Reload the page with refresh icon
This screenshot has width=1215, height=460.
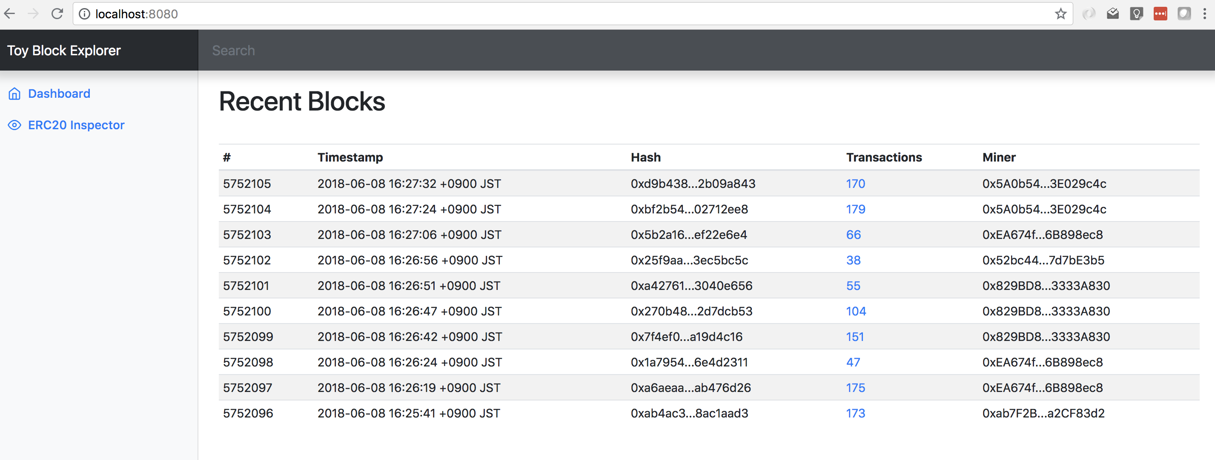57,14
